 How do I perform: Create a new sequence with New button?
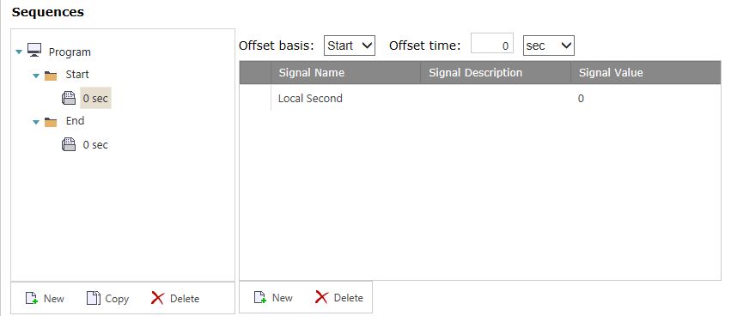point(45,298)
